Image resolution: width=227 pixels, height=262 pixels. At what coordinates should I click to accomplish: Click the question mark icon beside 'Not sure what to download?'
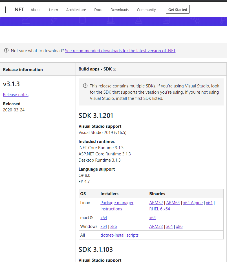click(x=6, y=50)
